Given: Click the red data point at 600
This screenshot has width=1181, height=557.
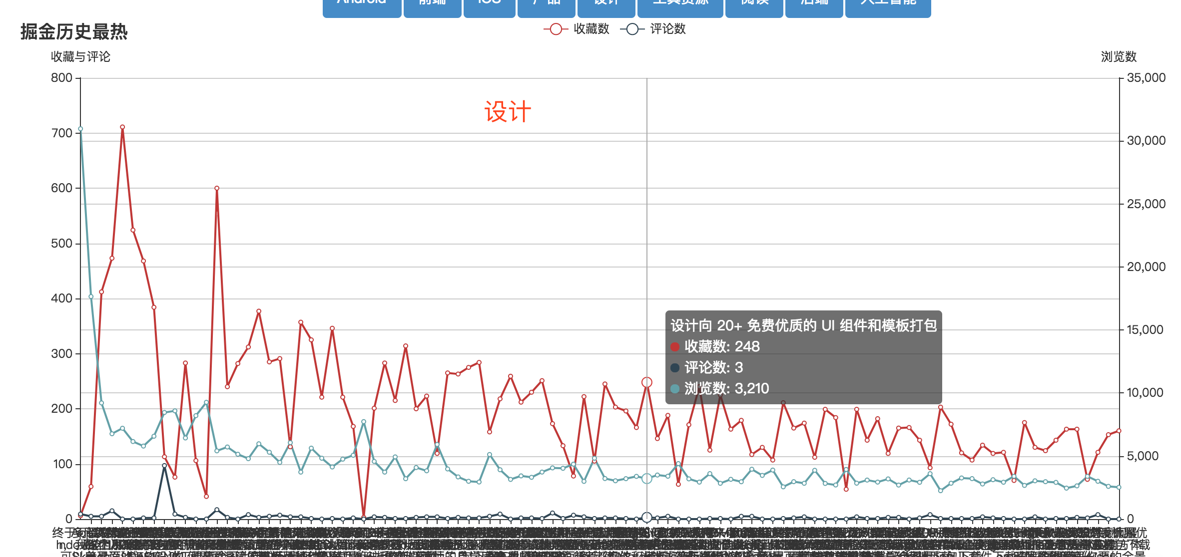Looking at the screenshot, I should (217, 189).
